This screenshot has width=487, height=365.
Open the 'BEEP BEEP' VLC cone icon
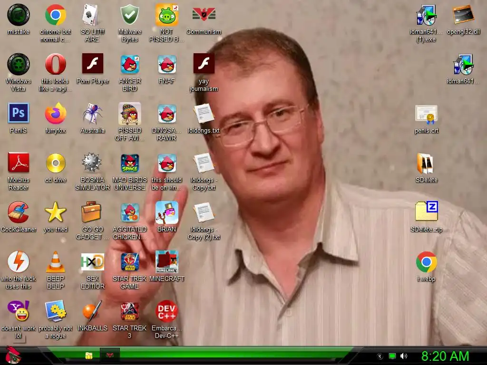coord(55,261)
